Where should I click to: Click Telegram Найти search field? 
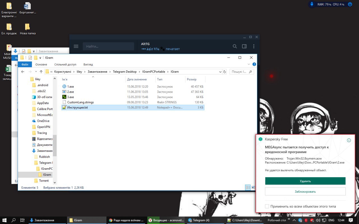[x=109, y=46]
